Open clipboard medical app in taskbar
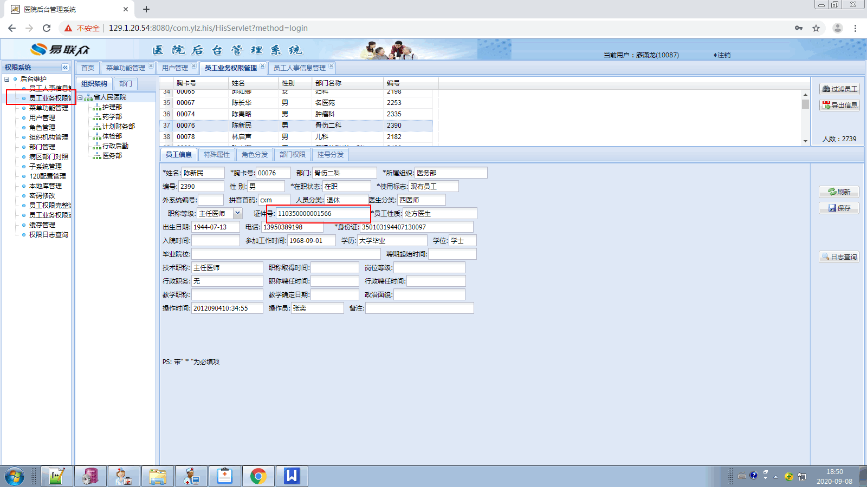This screenshot has width=867, height=487. point(224,476)
